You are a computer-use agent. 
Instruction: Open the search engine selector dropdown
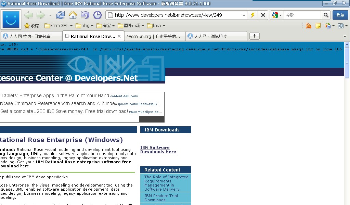coord(276,15)
